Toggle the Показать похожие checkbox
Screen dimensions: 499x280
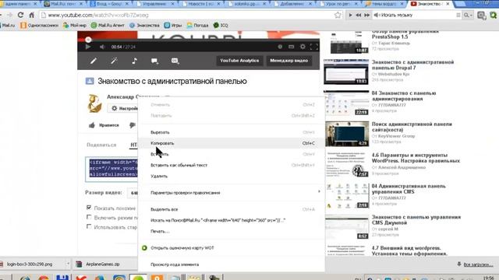coord(89,208)
